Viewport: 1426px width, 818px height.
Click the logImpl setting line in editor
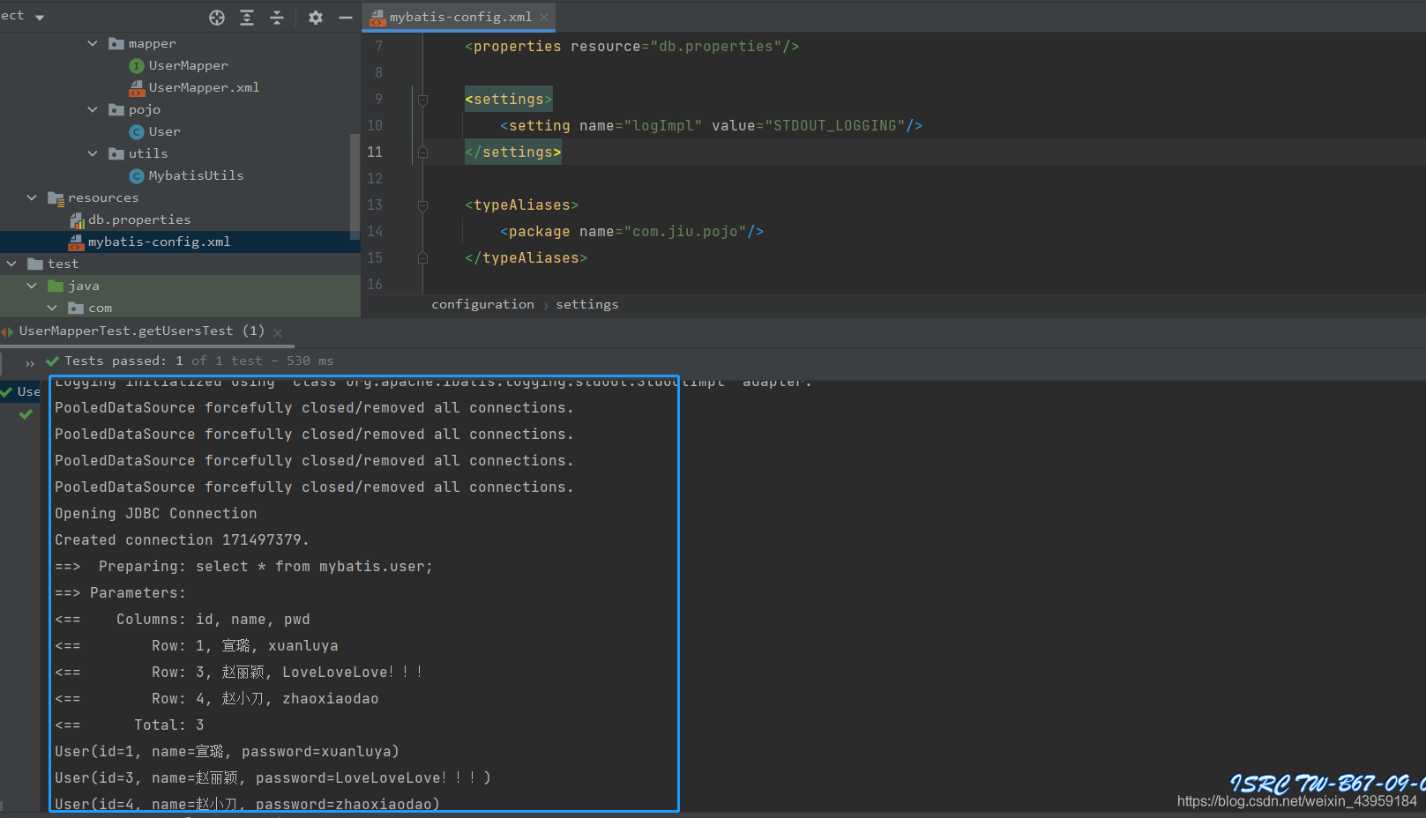(x=712, y=126)
